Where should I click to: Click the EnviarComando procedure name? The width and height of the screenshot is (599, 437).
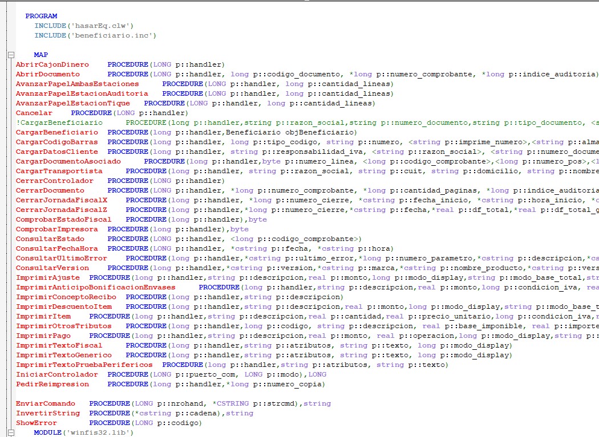tap(45, 403)
